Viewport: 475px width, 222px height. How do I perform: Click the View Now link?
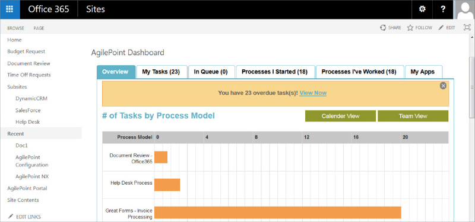coord(313,93)
